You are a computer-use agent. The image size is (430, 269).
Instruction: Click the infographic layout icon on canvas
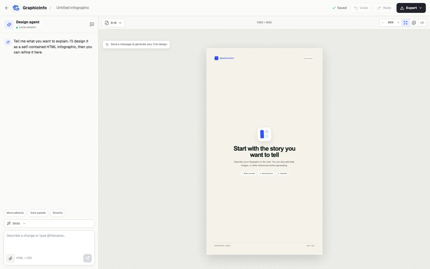[264, 134]
